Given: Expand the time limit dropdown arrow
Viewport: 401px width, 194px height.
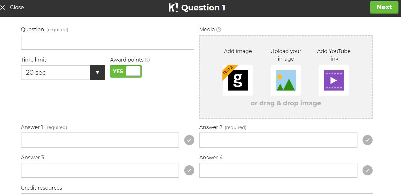Looking at the screenshot, I should click(x=97, y=73).
